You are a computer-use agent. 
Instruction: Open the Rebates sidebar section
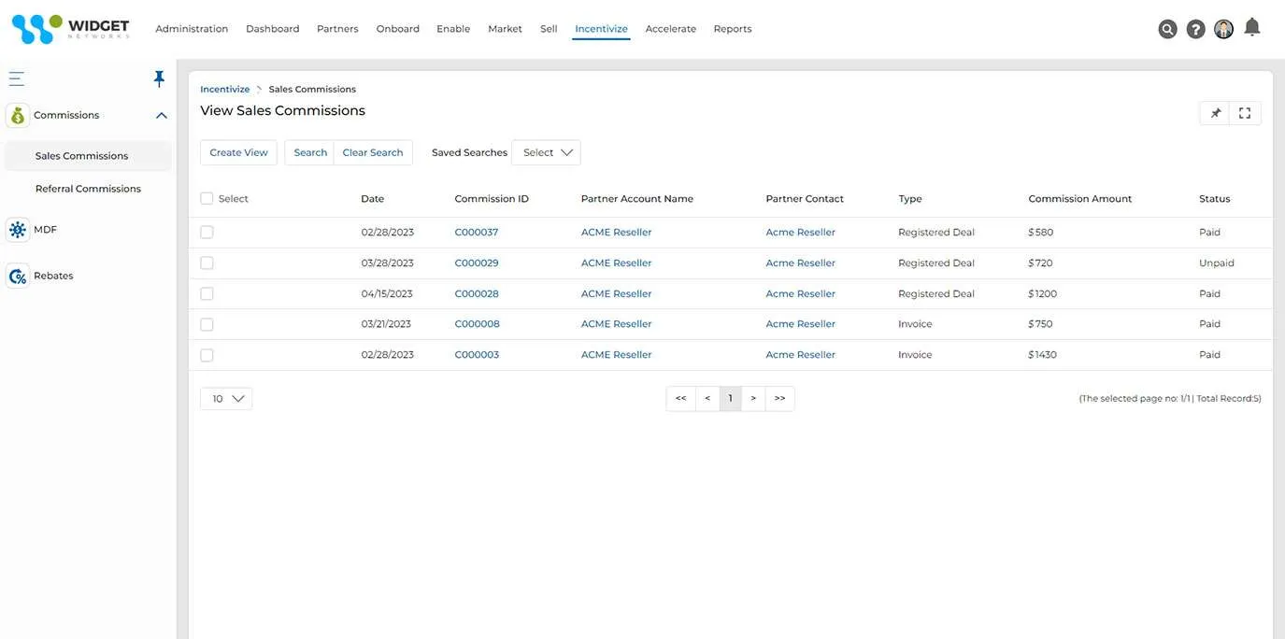(53, 277)
